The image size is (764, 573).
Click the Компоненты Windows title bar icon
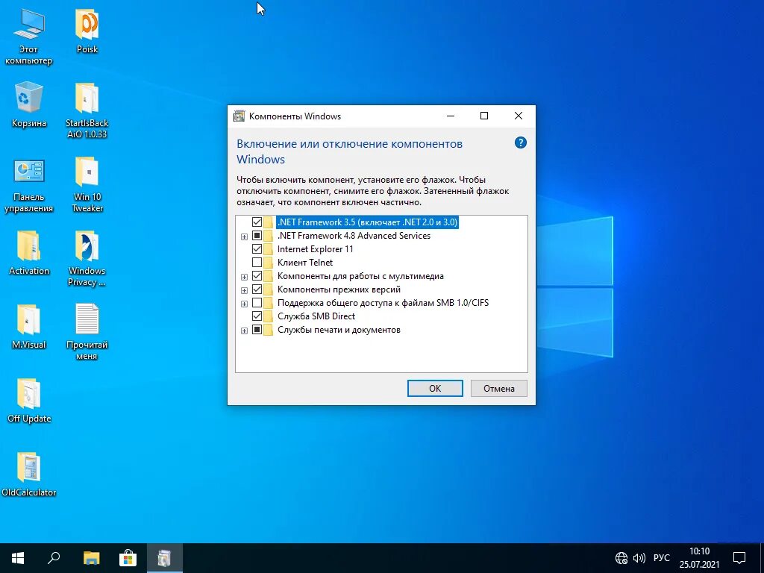click(x=239, y=116)
